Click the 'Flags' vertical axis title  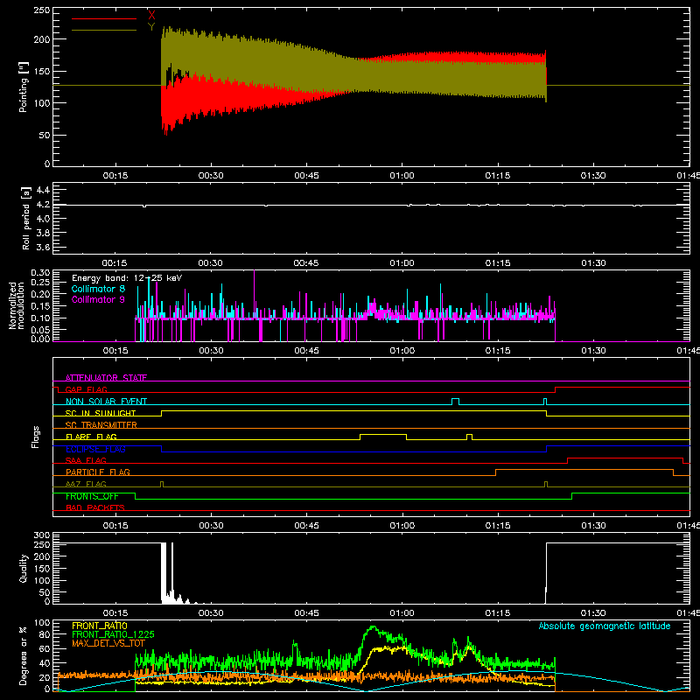pyautogui.click(x=36, y=437)
